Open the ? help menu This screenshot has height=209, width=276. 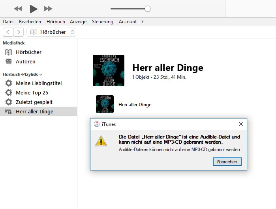(142, 22)
